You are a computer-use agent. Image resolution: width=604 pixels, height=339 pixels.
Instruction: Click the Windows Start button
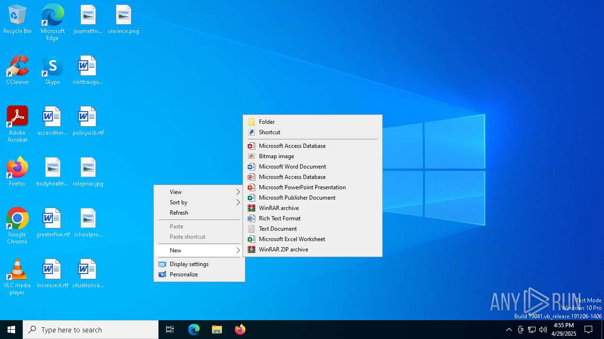click(11, 330)
